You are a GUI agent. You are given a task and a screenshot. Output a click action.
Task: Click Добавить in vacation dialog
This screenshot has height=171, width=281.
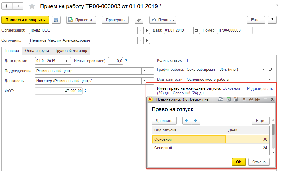pos(164,121)
